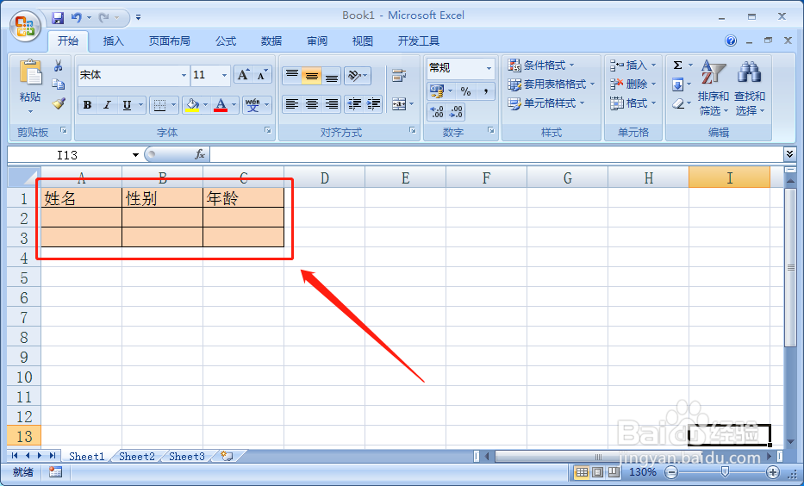804x486 pixels.
Task: Open the 常规 number format dropdown
Action: (489, 68)
